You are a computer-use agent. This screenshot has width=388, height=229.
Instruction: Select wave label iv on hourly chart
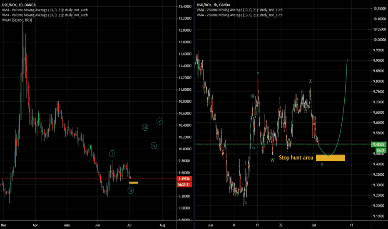pyautogui.click(x=254, y=147)
